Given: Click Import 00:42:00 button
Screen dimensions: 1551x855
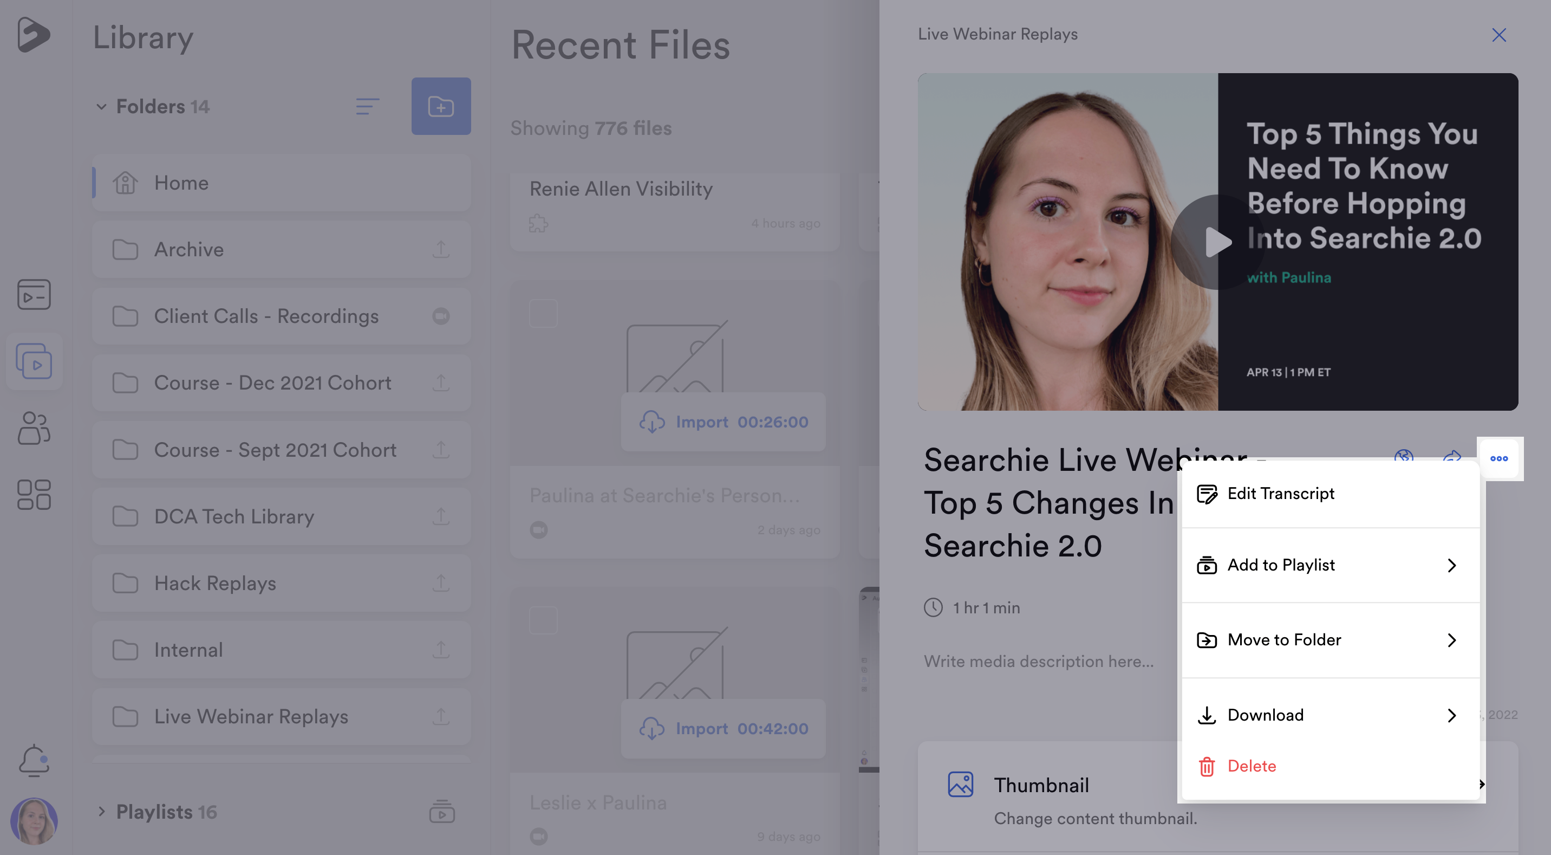Looking at the screenshot, I should [723, 728].
